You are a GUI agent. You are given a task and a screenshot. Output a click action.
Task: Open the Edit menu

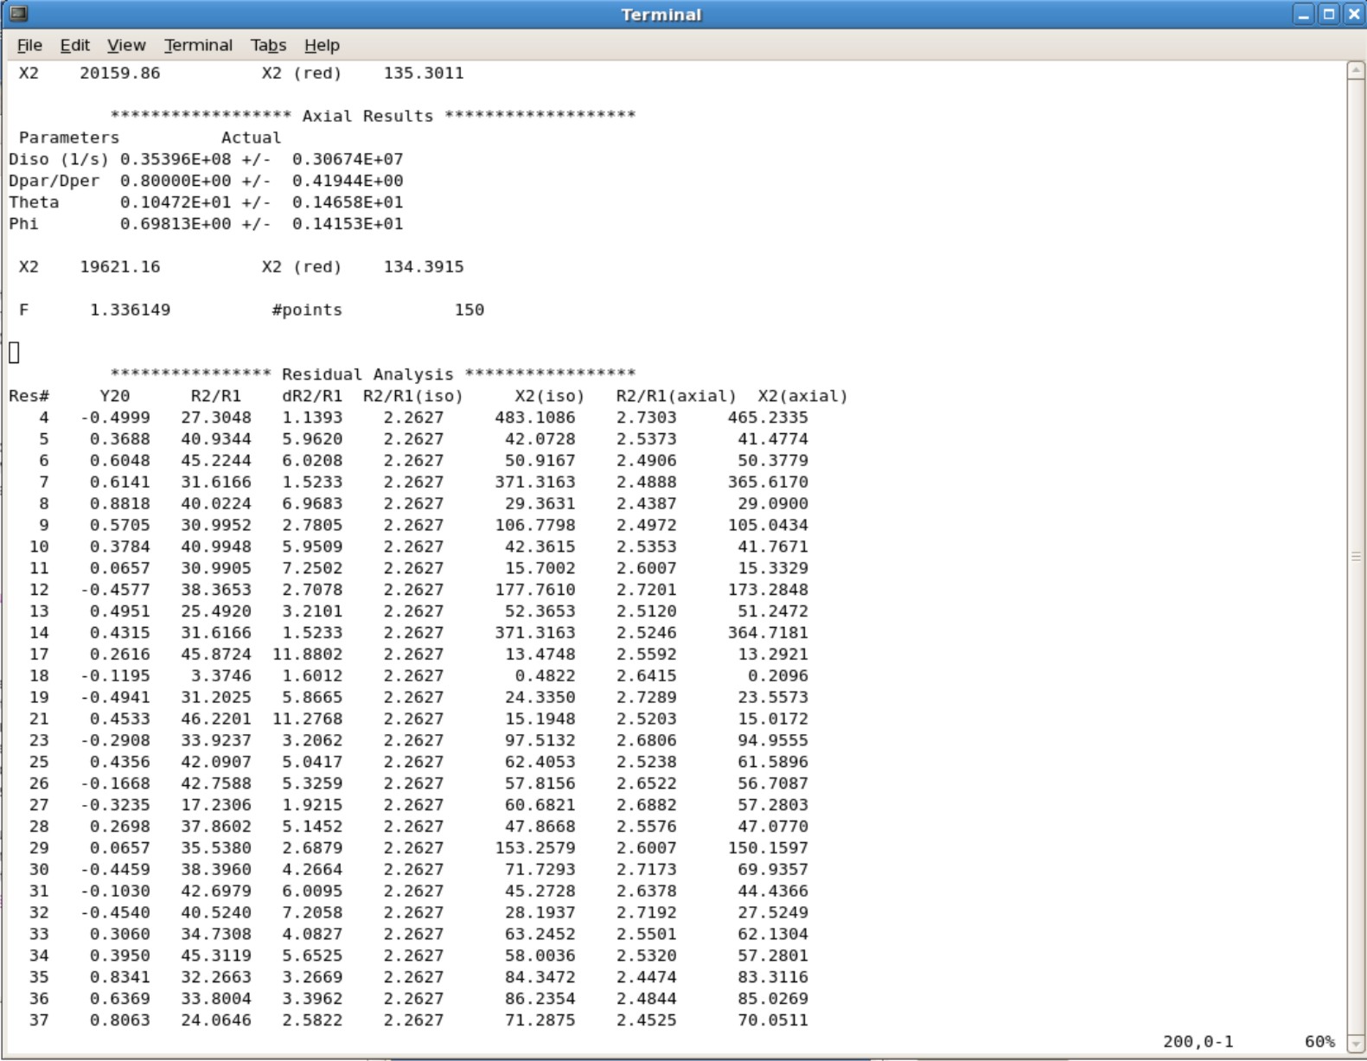tap(74, 45)
